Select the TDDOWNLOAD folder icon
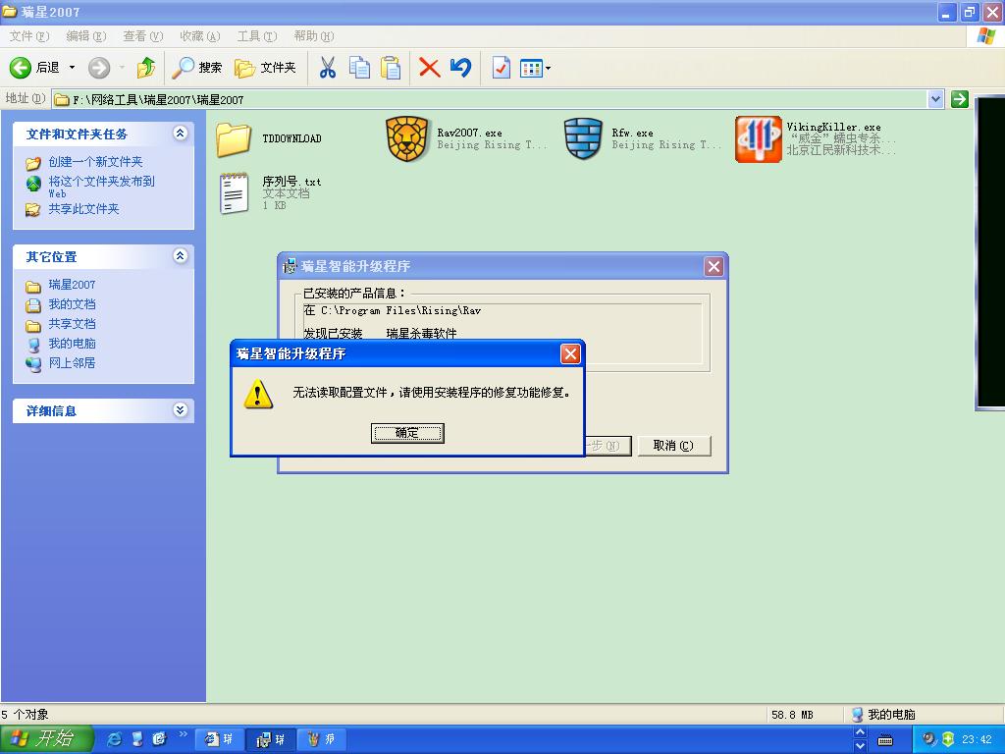This screenshot has height=754, width=1005. [234, 138]
